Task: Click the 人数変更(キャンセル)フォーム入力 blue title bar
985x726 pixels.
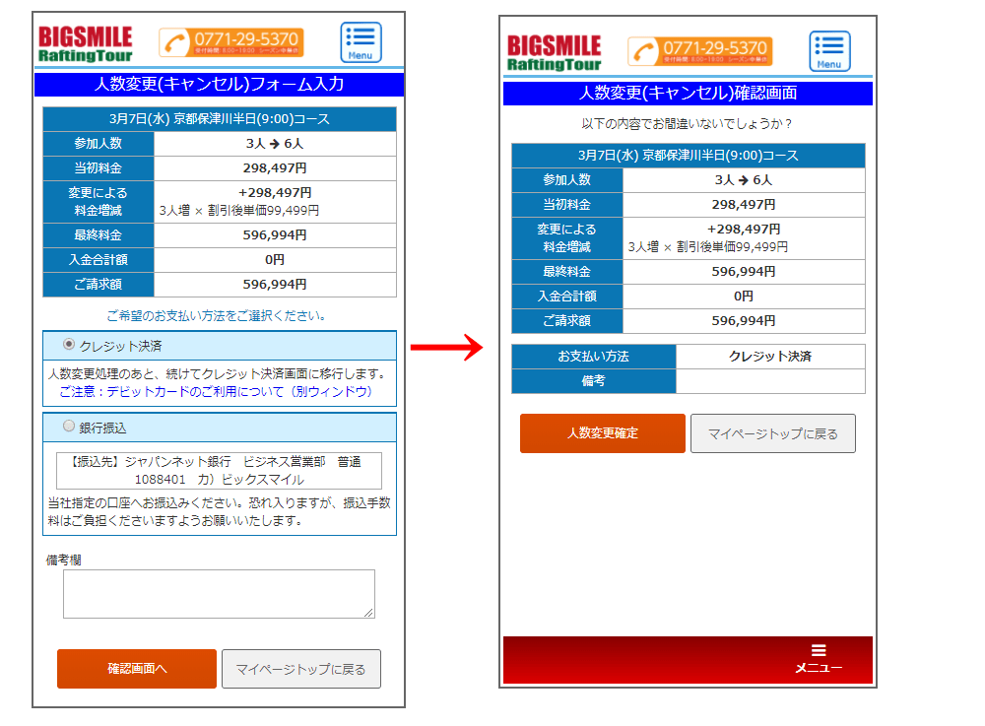Action: 219,85
